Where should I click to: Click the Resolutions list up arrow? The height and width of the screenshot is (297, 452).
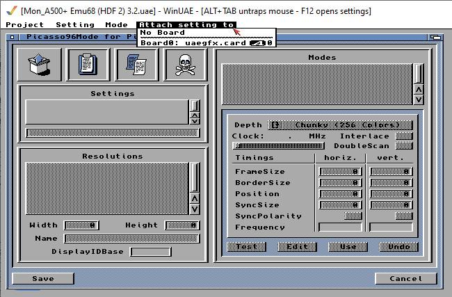(195, 198)
